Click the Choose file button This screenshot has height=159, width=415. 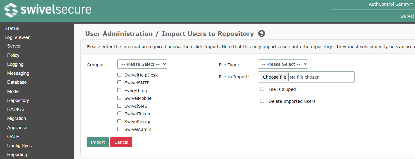pos(275,77)
